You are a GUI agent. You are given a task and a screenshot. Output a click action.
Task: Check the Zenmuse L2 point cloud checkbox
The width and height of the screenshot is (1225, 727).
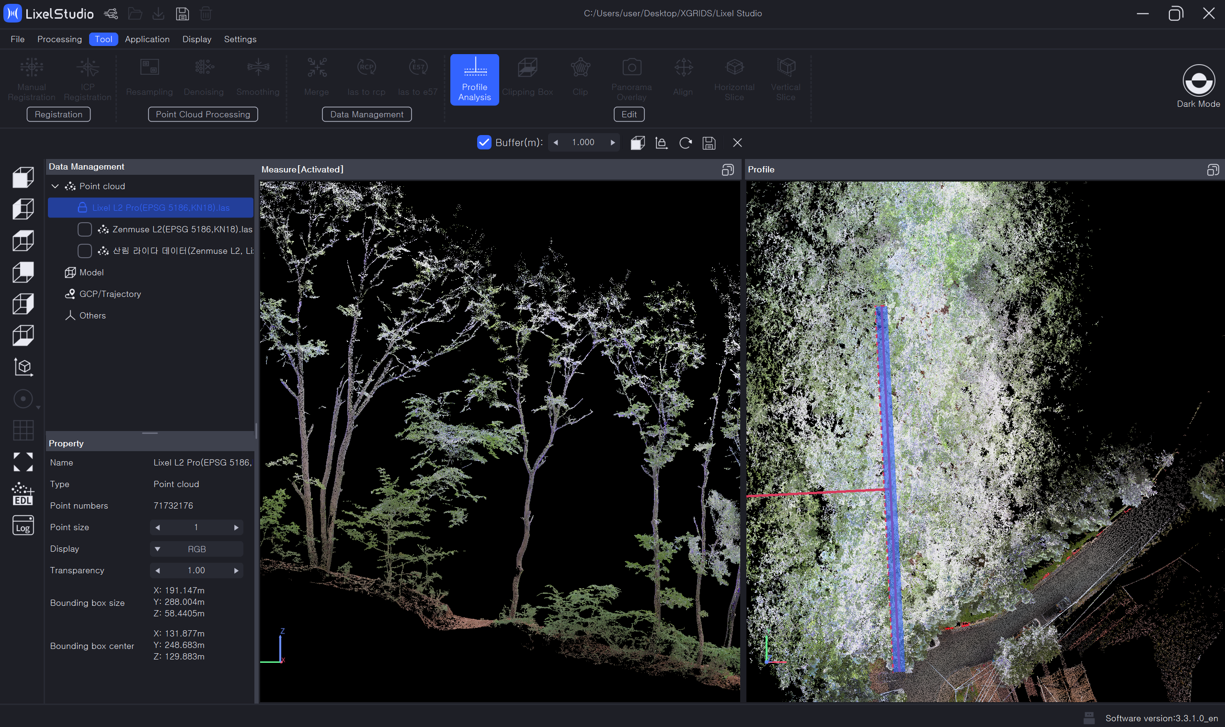coord(85,229)
